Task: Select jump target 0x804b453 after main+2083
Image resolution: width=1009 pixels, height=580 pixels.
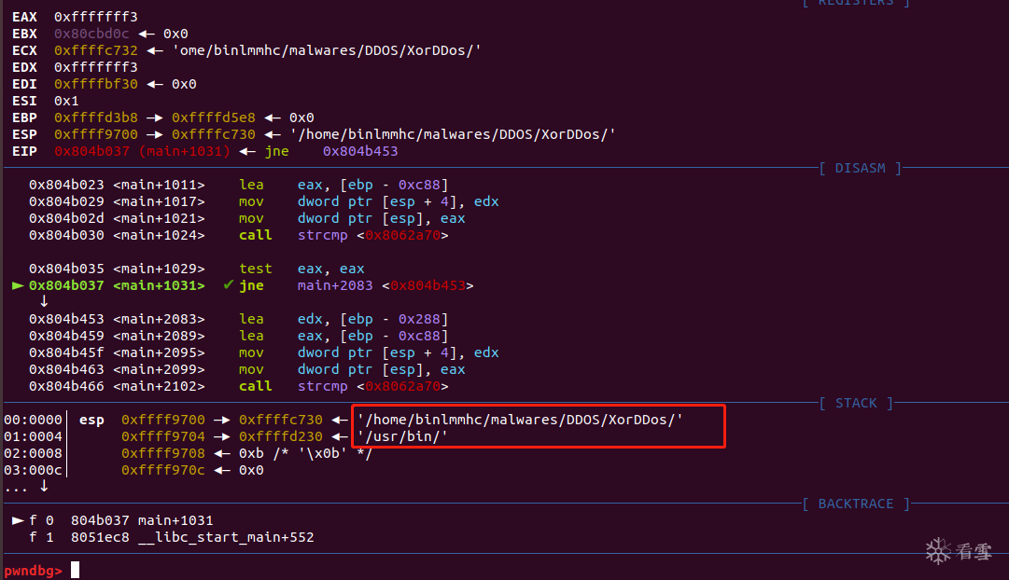Action: pos(427,284)
